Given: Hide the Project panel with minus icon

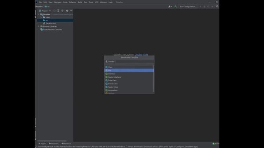Looking at the screenshot, I should click(71, 11).
